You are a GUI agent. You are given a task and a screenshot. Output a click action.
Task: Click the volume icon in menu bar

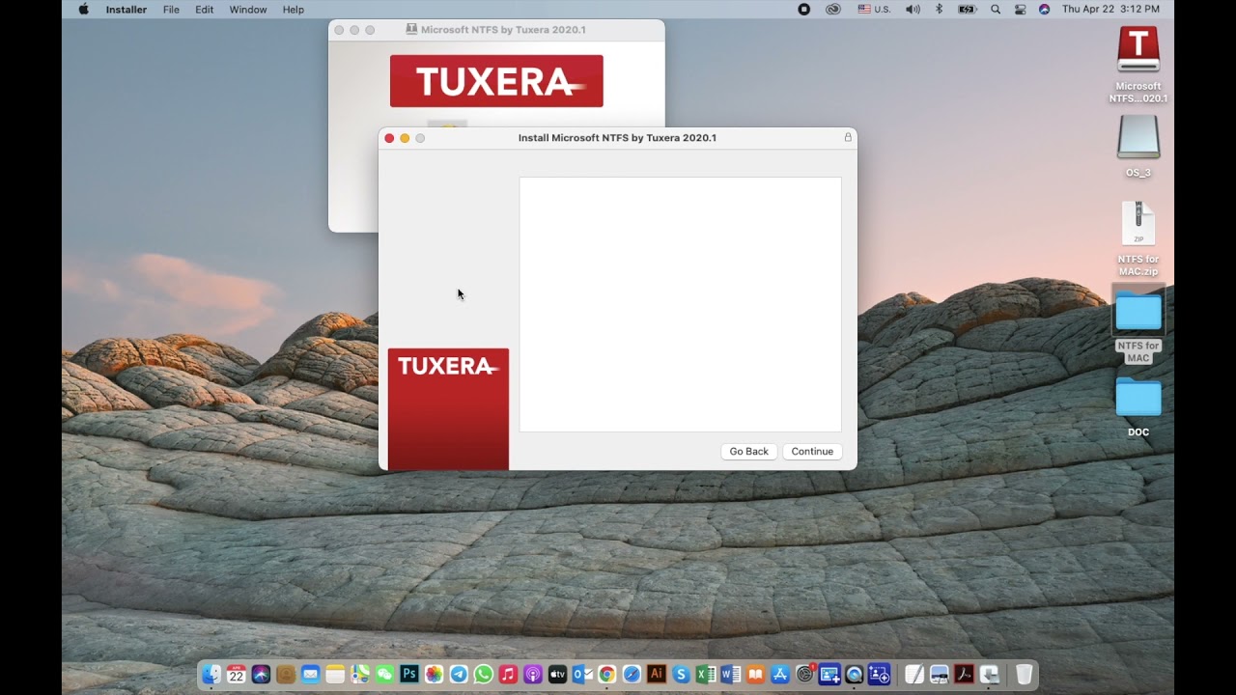[913, 9]
